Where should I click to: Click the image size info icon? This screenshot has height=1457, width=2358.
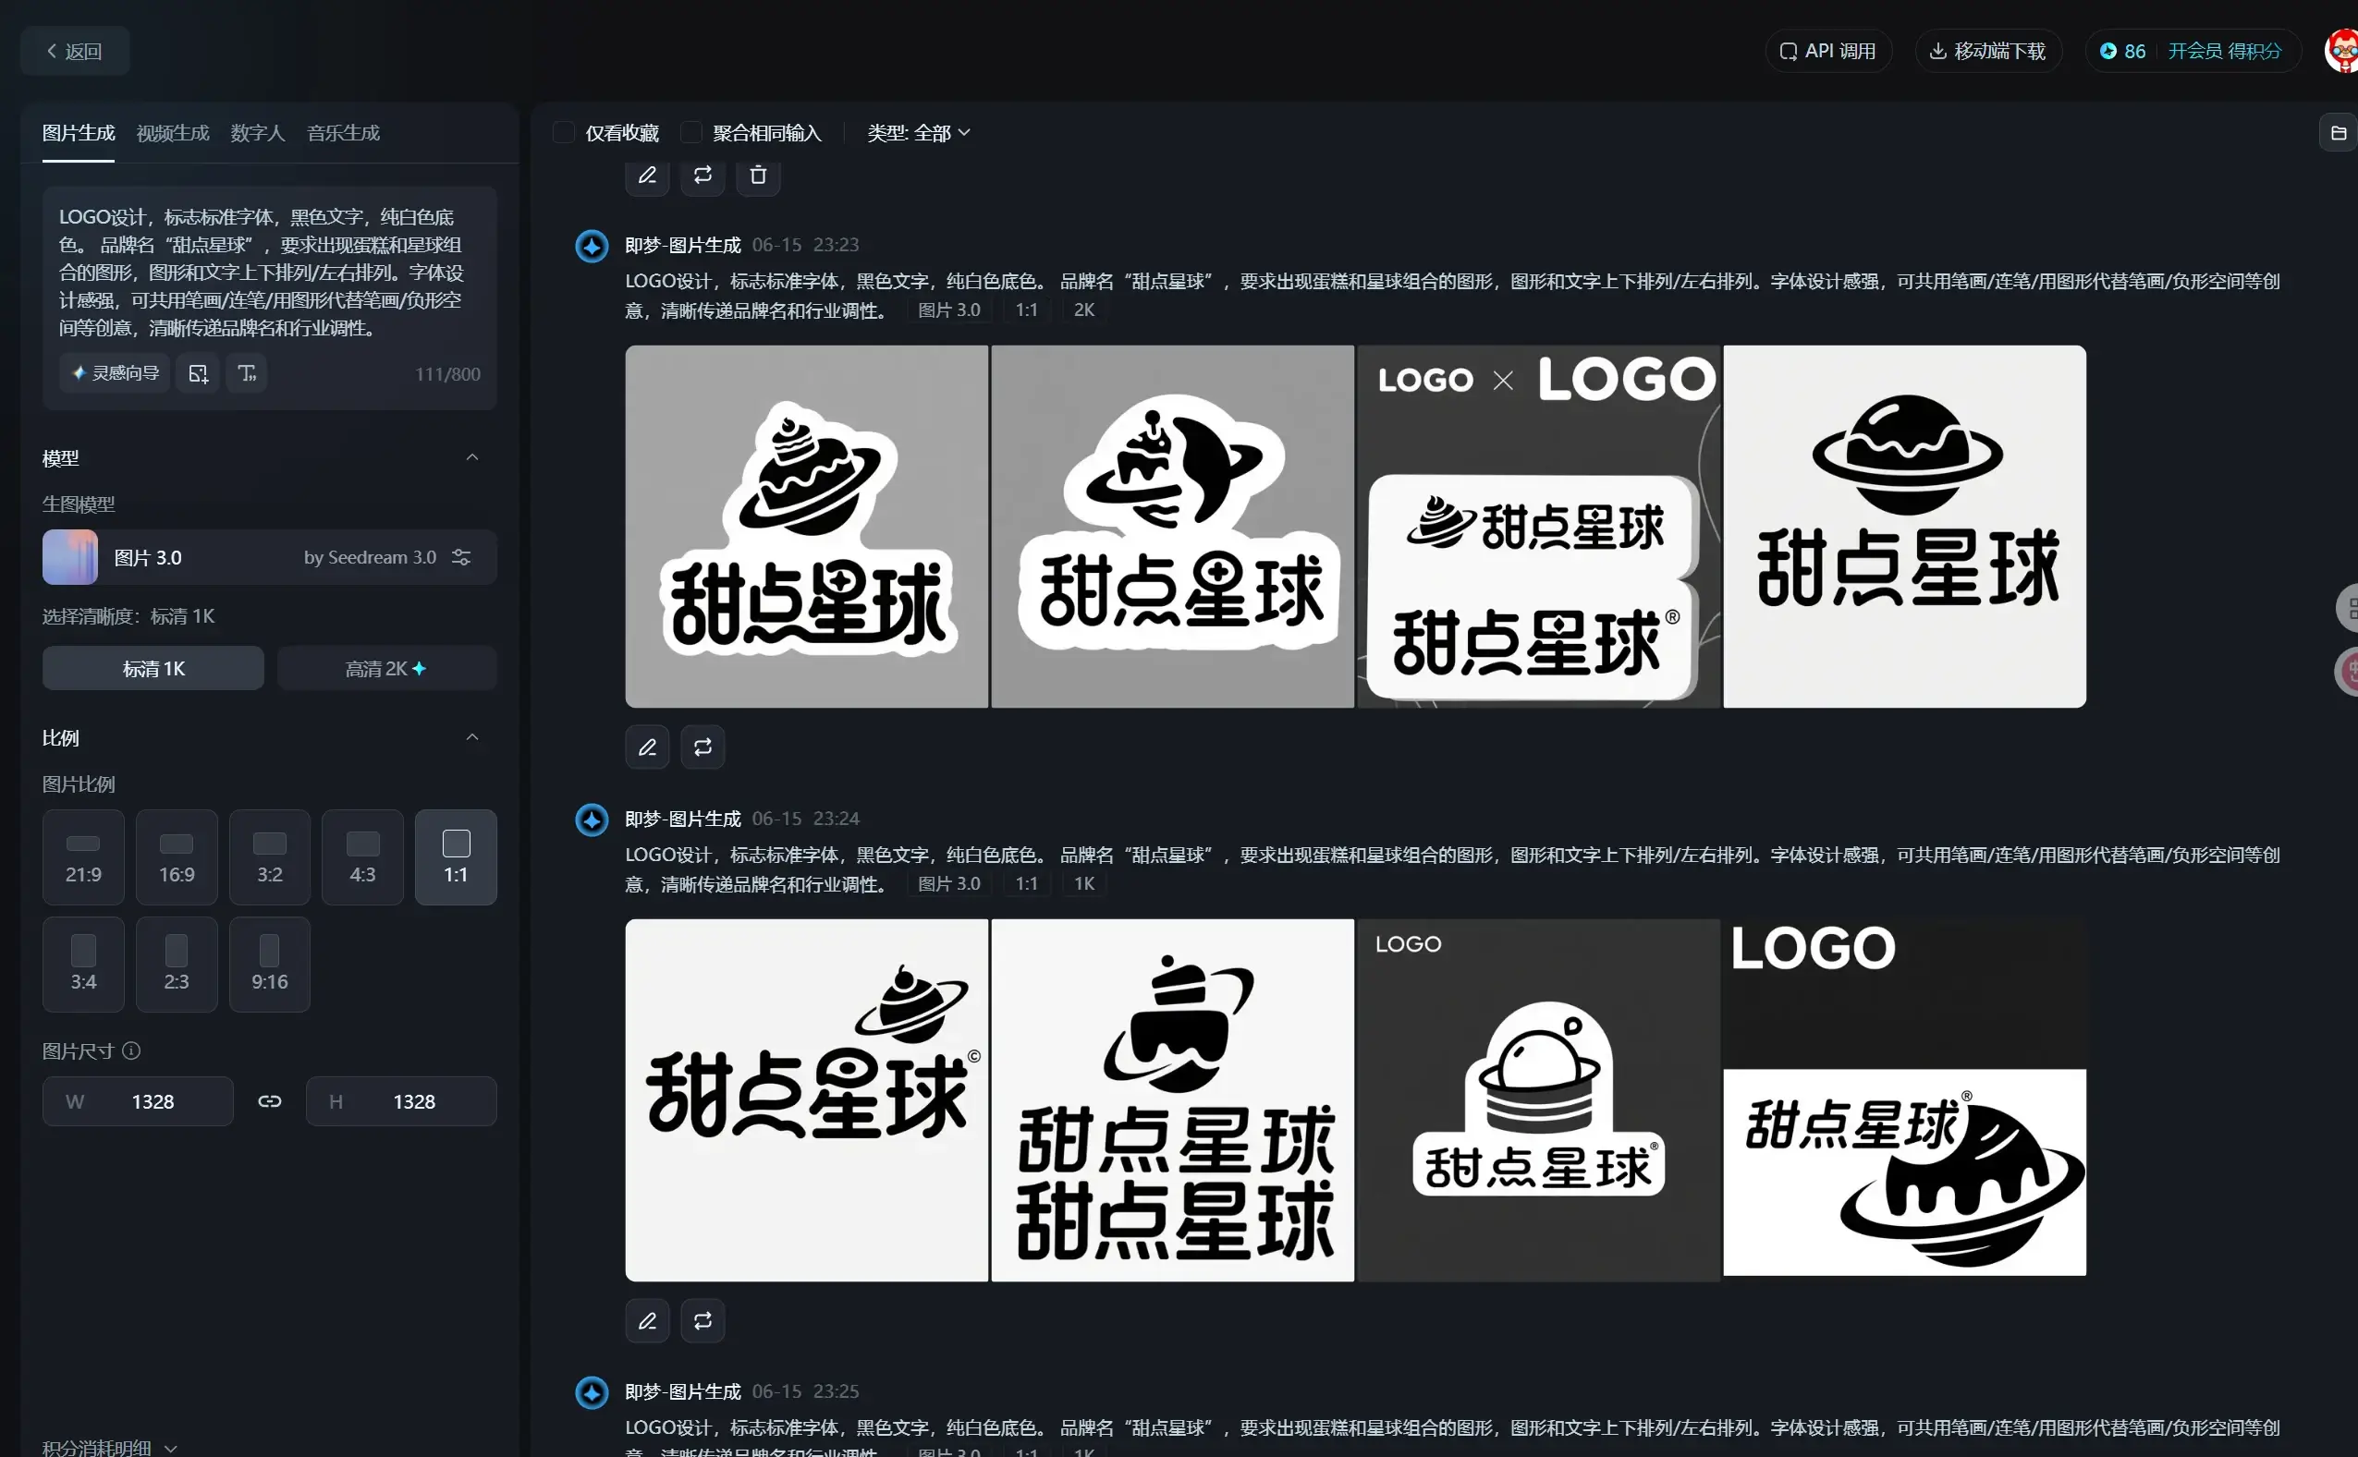coord(132,1050)
